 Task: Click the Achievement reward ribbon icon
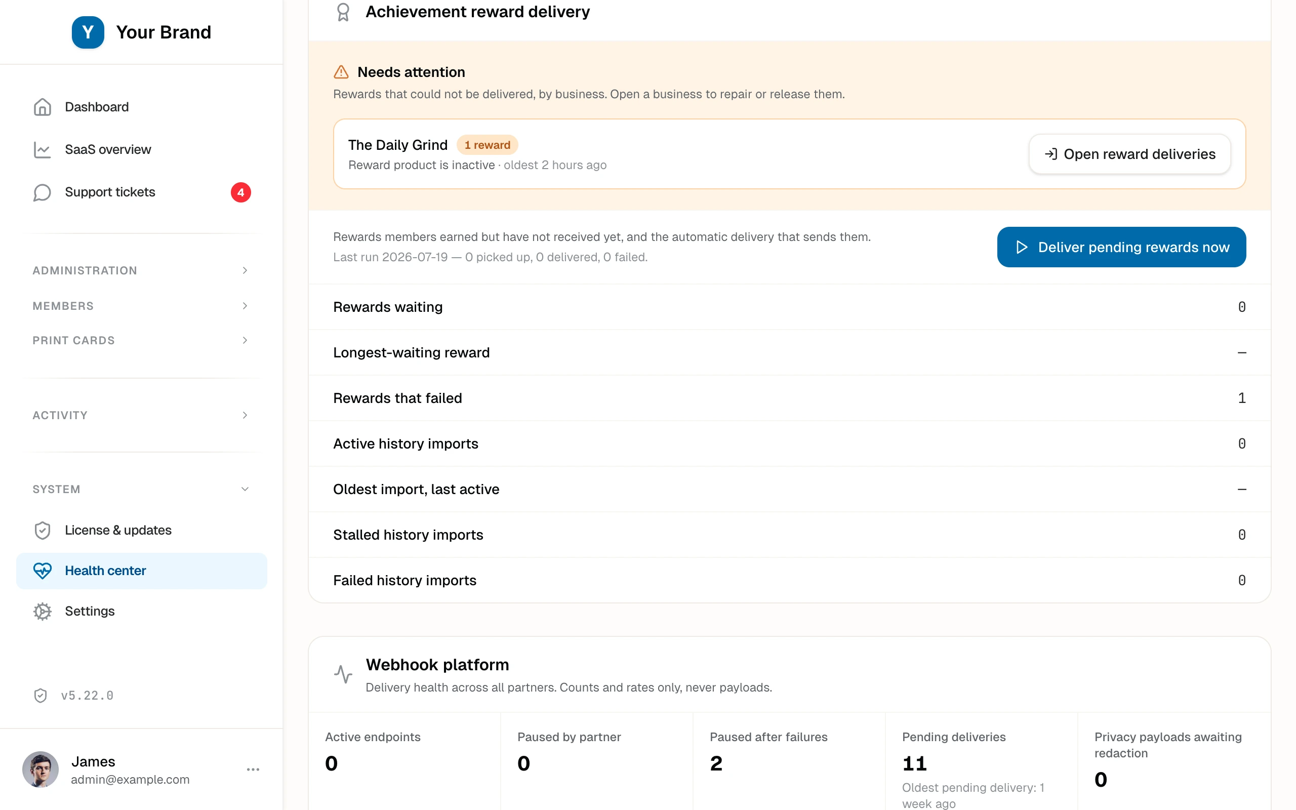click(x=343, y=12)
